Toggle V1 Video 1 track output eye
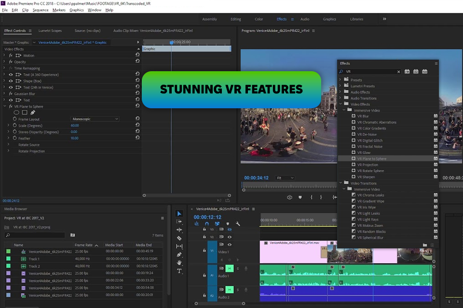Screen dimensions: 463x308 coord(230,244)
